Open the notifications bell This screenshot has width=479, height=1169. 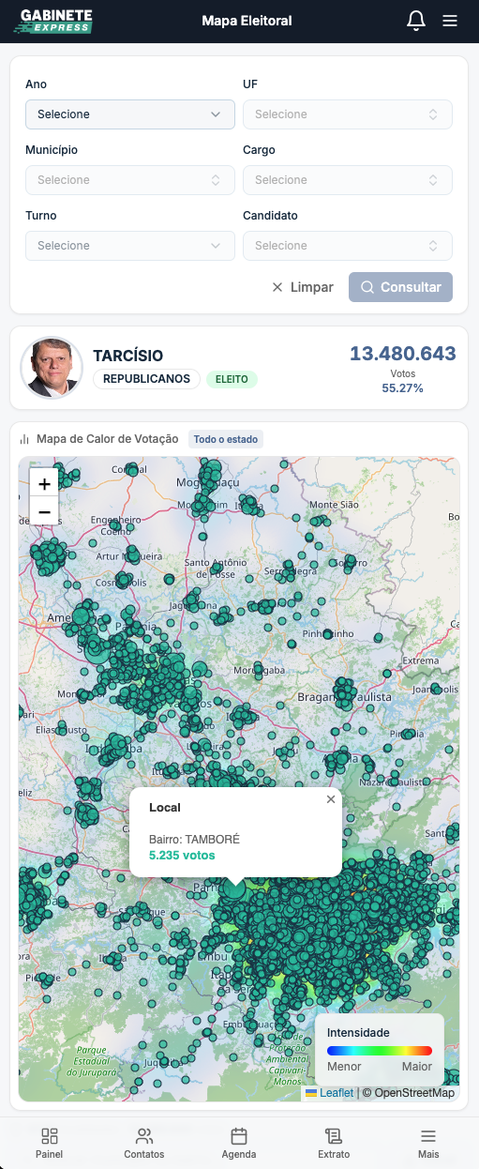pos(416,21)
